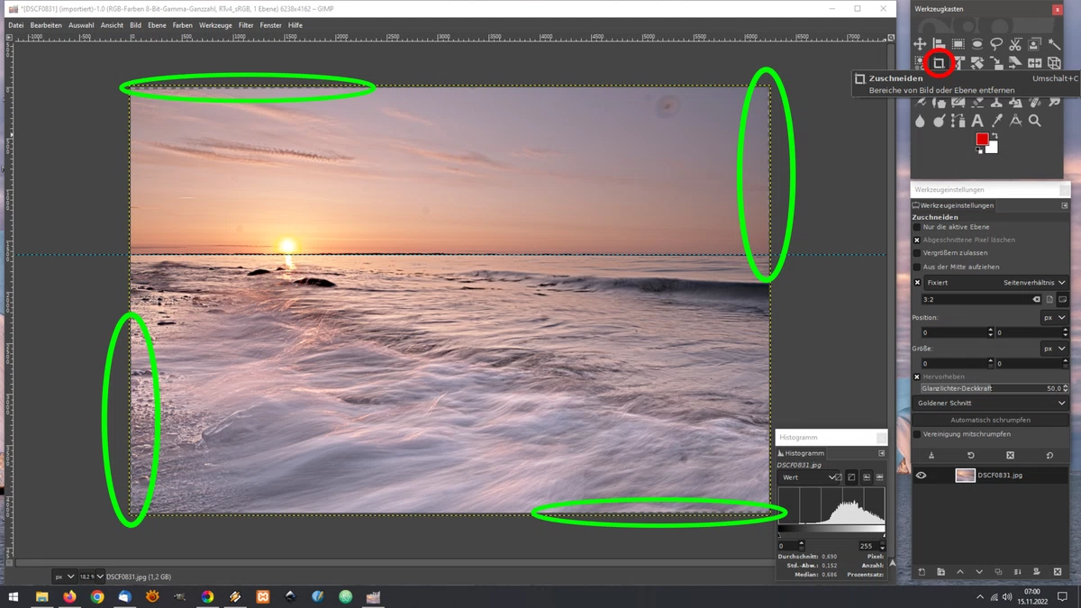Viewport: 1081px width, 608px height.
Task: Open the Filter menu
Action: tap(246, 25)
